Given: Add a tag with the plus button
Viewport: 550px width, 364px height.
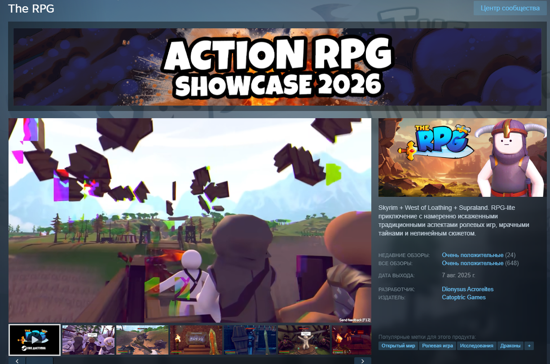Looking at the screenshot, I should [529, 346].
